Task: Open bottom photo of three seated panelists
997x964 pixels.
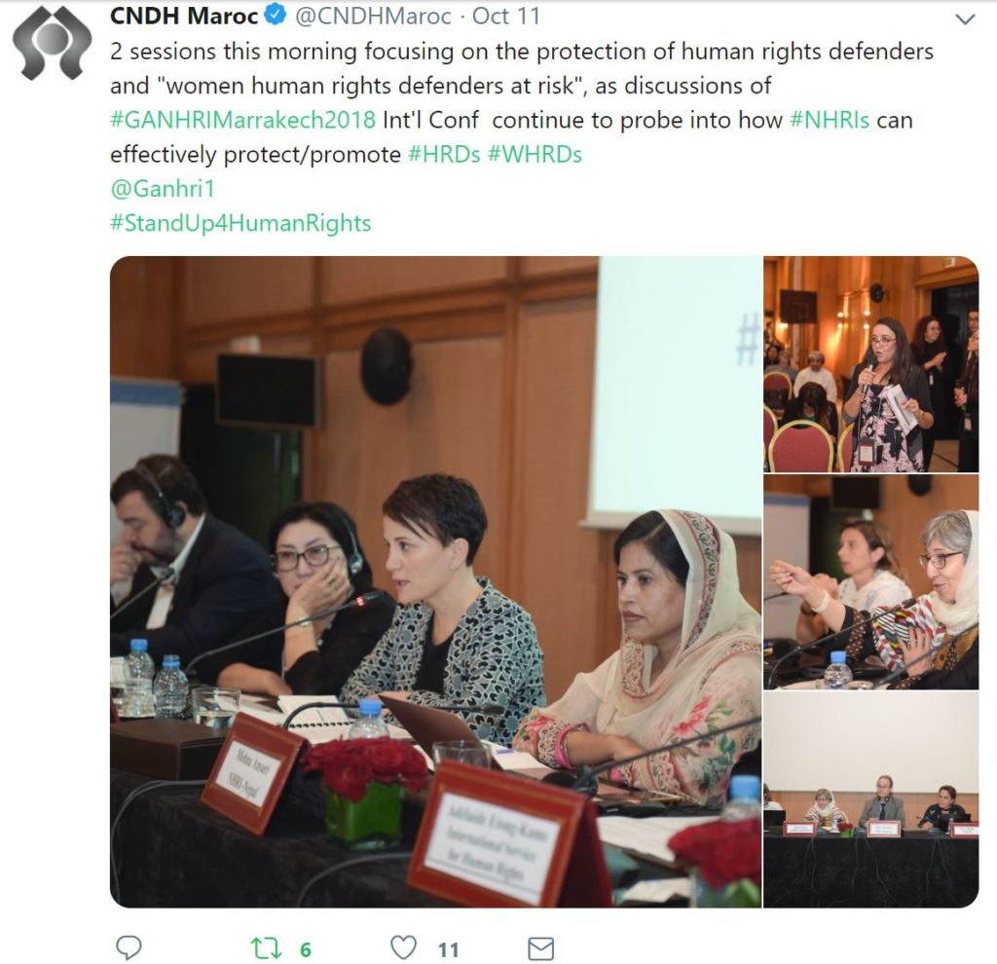Action: pyautogui.click(x=871, y=799)
